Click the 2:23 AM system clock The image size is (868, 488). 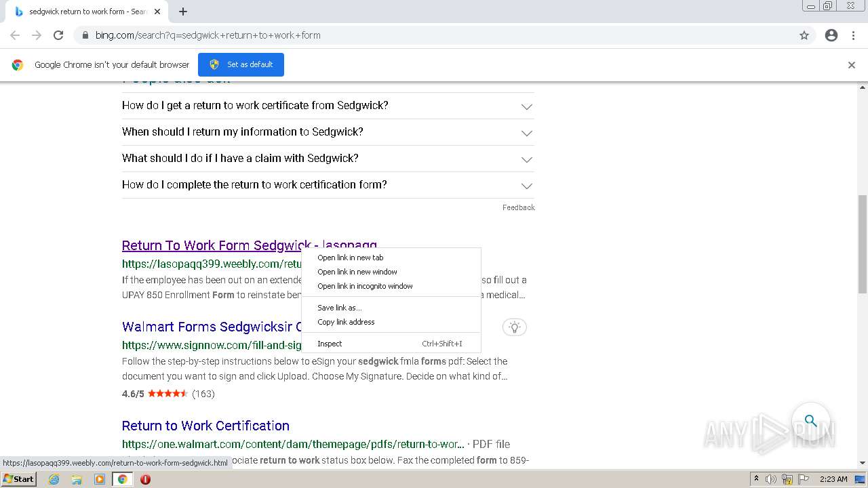pos(833,479)
